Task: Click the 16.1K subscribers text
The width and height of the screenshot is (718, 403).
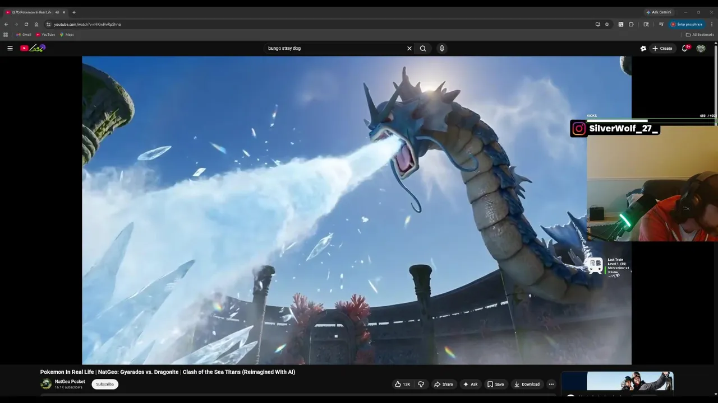Action: pyautogui.click(x=68, y=387)
